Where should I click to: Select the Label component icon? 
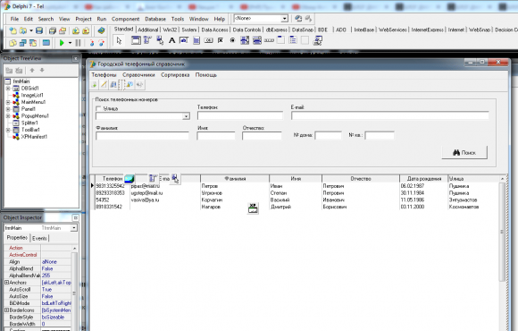tap(171, 41)
